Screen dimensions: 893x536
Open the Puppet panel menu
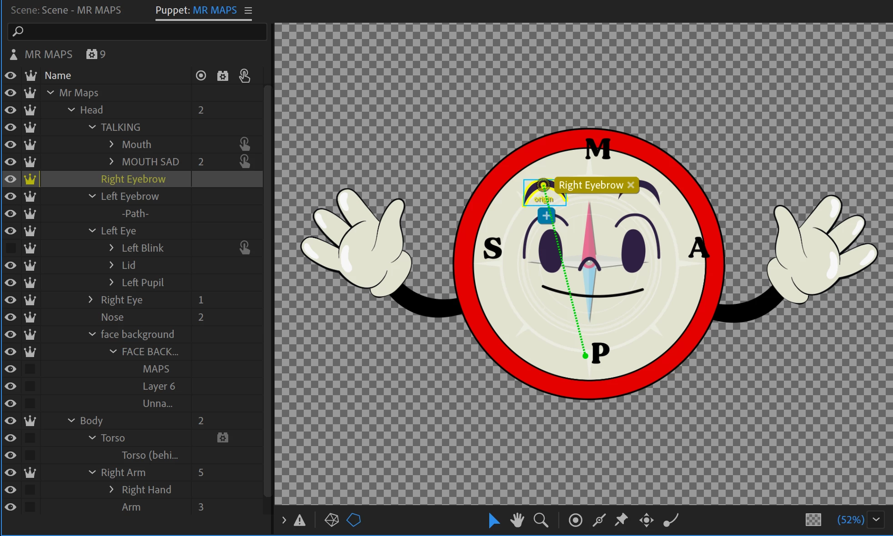248,10
